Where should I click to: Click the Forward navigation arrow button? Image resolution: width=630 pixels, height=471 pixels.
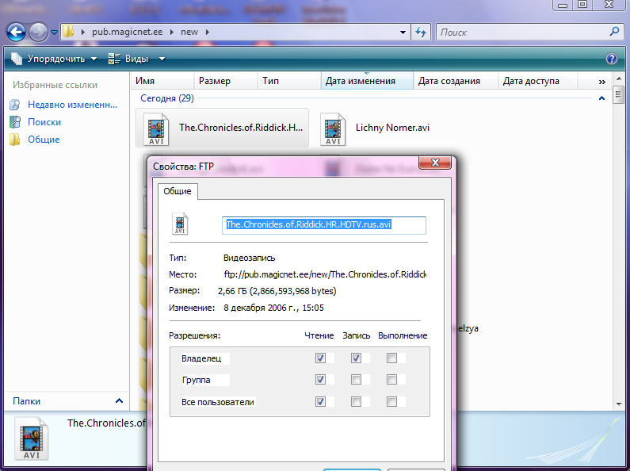pos(38,33)
